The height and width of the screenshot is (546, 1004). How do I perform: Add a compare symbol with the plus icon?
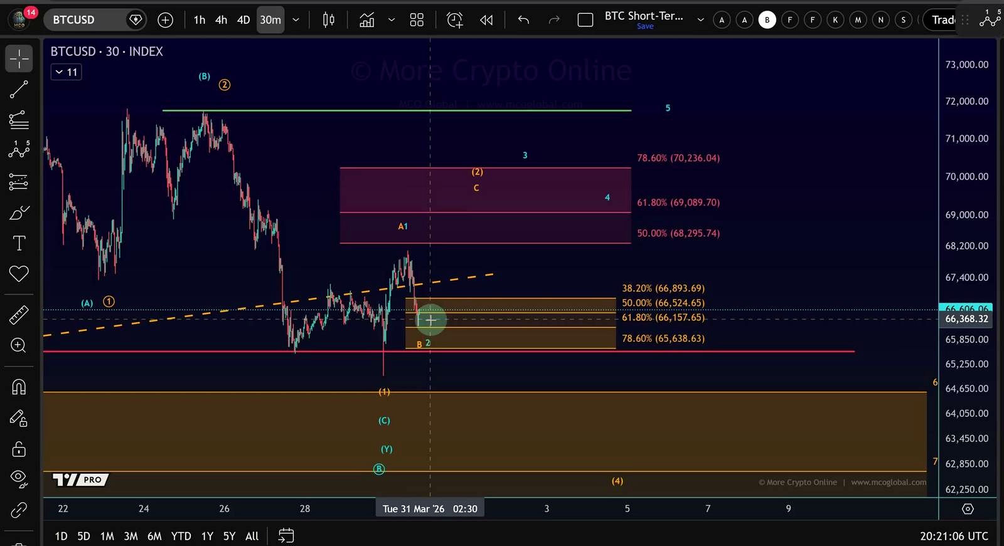pyautogui.click(x=165, y=20)
